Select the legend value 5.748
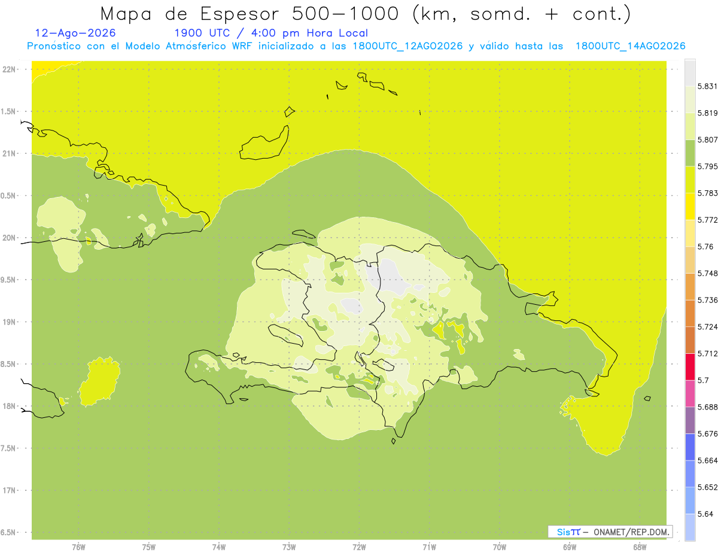This screenshot has width=718, height=555. click(707, 274)
